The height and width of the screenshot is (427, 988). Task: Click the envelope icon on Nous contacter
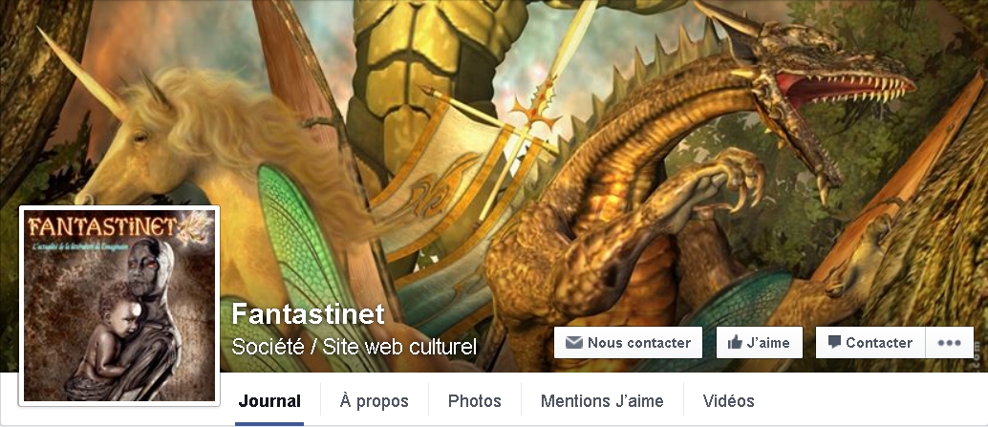click(573, 343)
